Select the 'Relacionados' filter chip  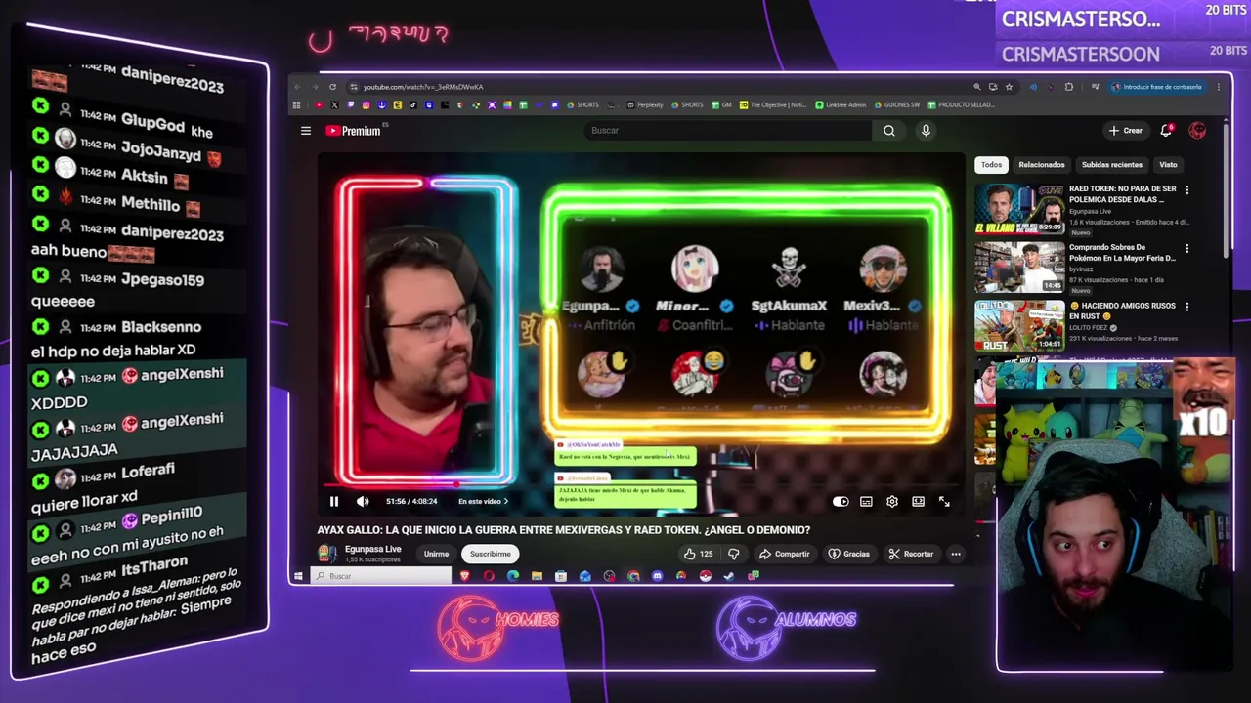[1042, 165]
